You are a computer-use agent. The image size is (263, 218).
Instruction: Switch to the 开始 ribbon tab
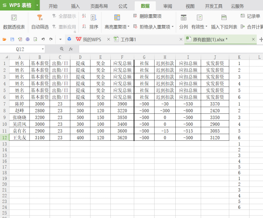coord(53,6)
